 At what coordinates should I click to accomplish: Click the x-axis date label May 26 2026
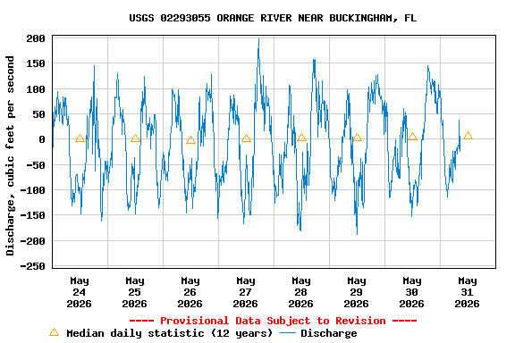coord(190,292)
